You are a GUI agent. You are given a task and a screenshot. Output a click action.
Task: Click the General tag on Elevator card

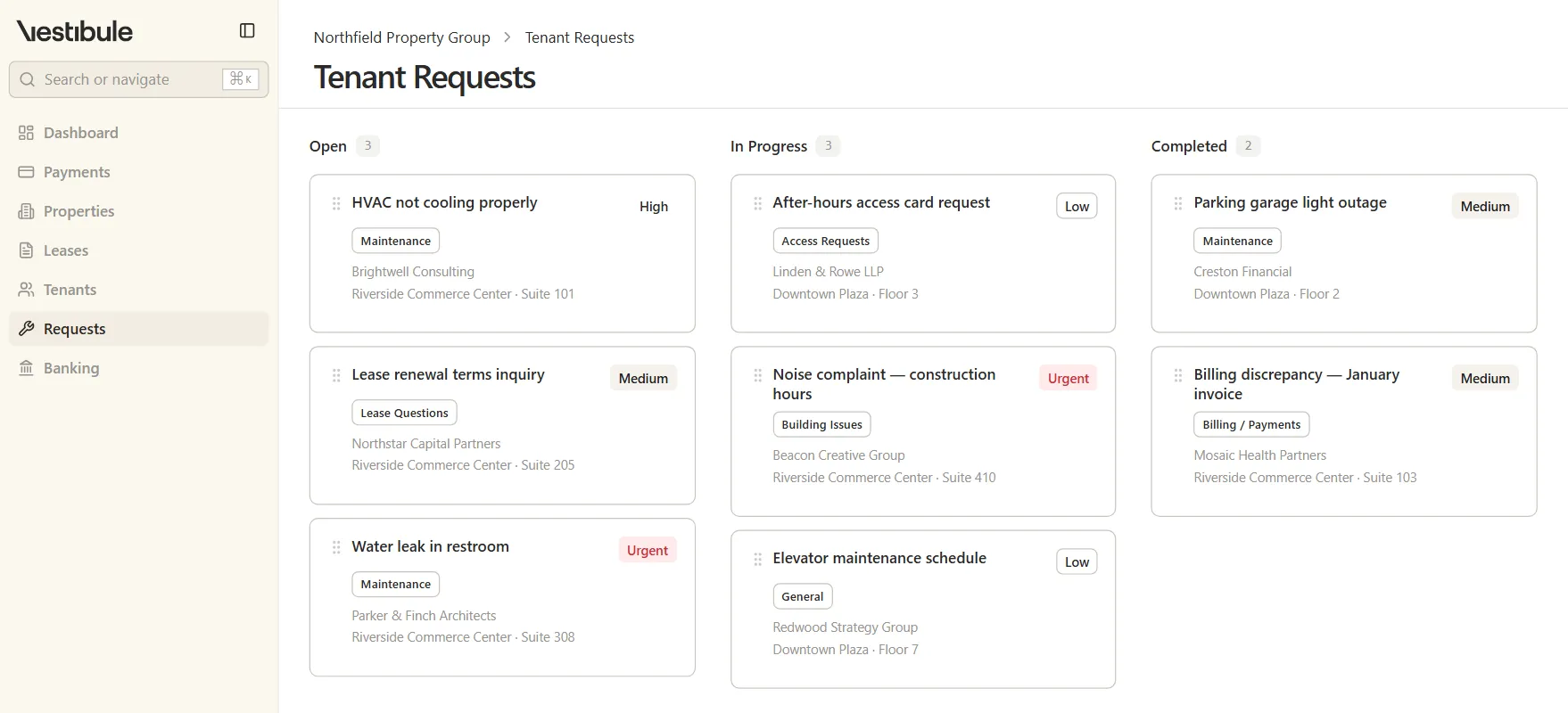pos(803,596)
